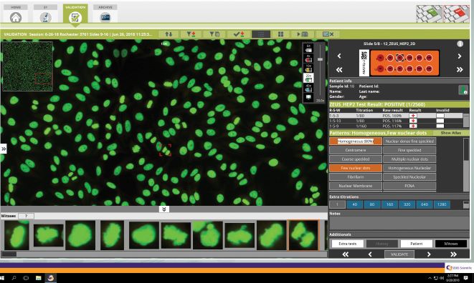Click the checkmark validate-all toolbar icon
The height and width of the screenshot is (283, 474).
[x=239, y=34]
